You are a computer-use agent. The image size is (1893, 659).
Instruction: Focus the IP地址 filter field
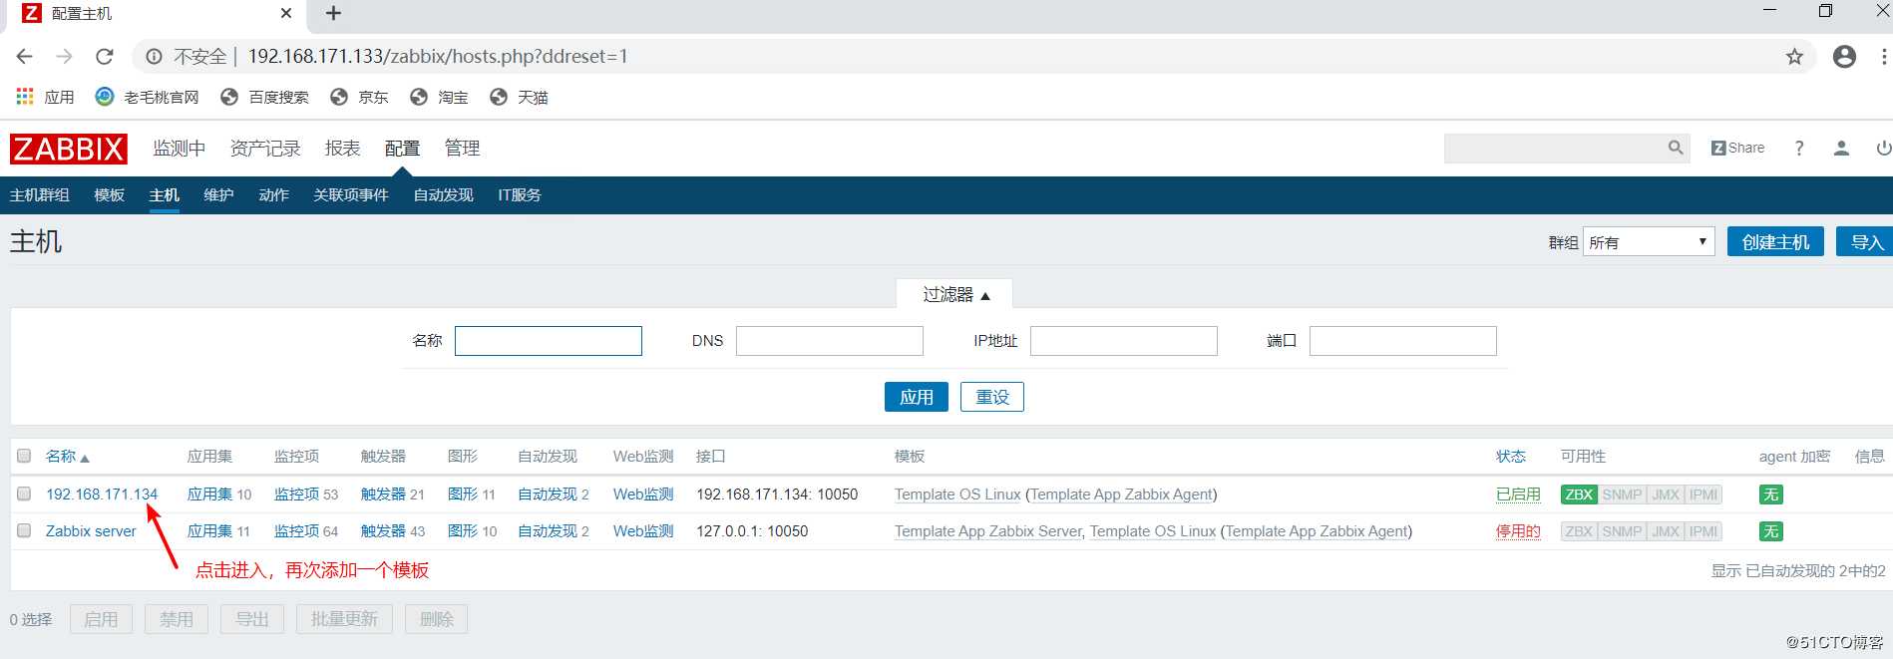1124,341
